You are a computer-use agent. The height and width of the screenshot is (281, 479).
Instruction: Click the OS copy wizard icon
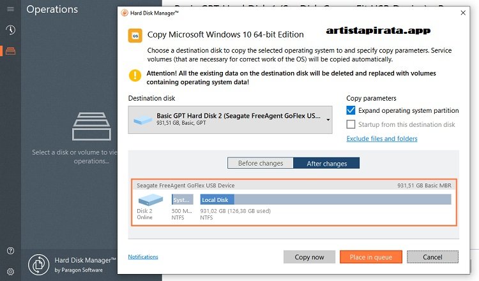pos(135,36)
